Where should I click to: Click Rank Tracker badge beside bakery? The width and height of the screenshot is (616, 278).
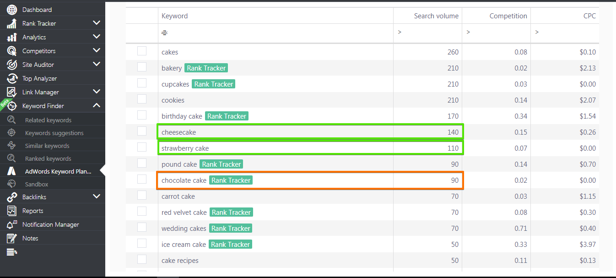tap(206, 68)
